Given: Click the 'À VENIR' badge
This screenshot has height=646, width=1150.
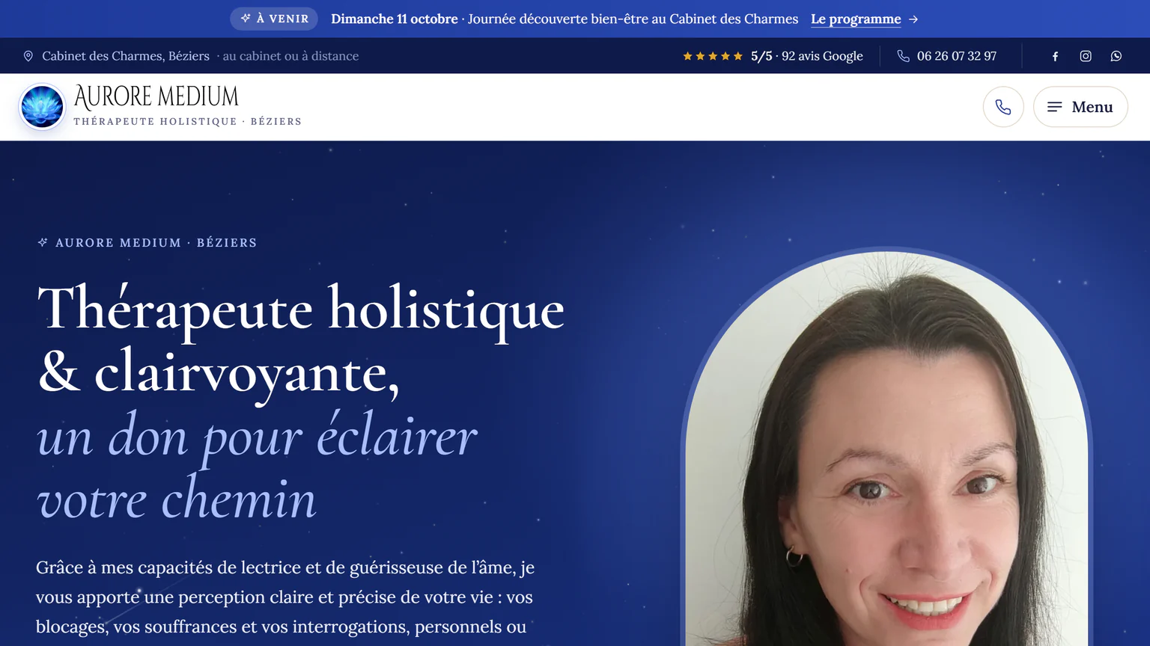Looking at the screenshot, I should point(274,19).
